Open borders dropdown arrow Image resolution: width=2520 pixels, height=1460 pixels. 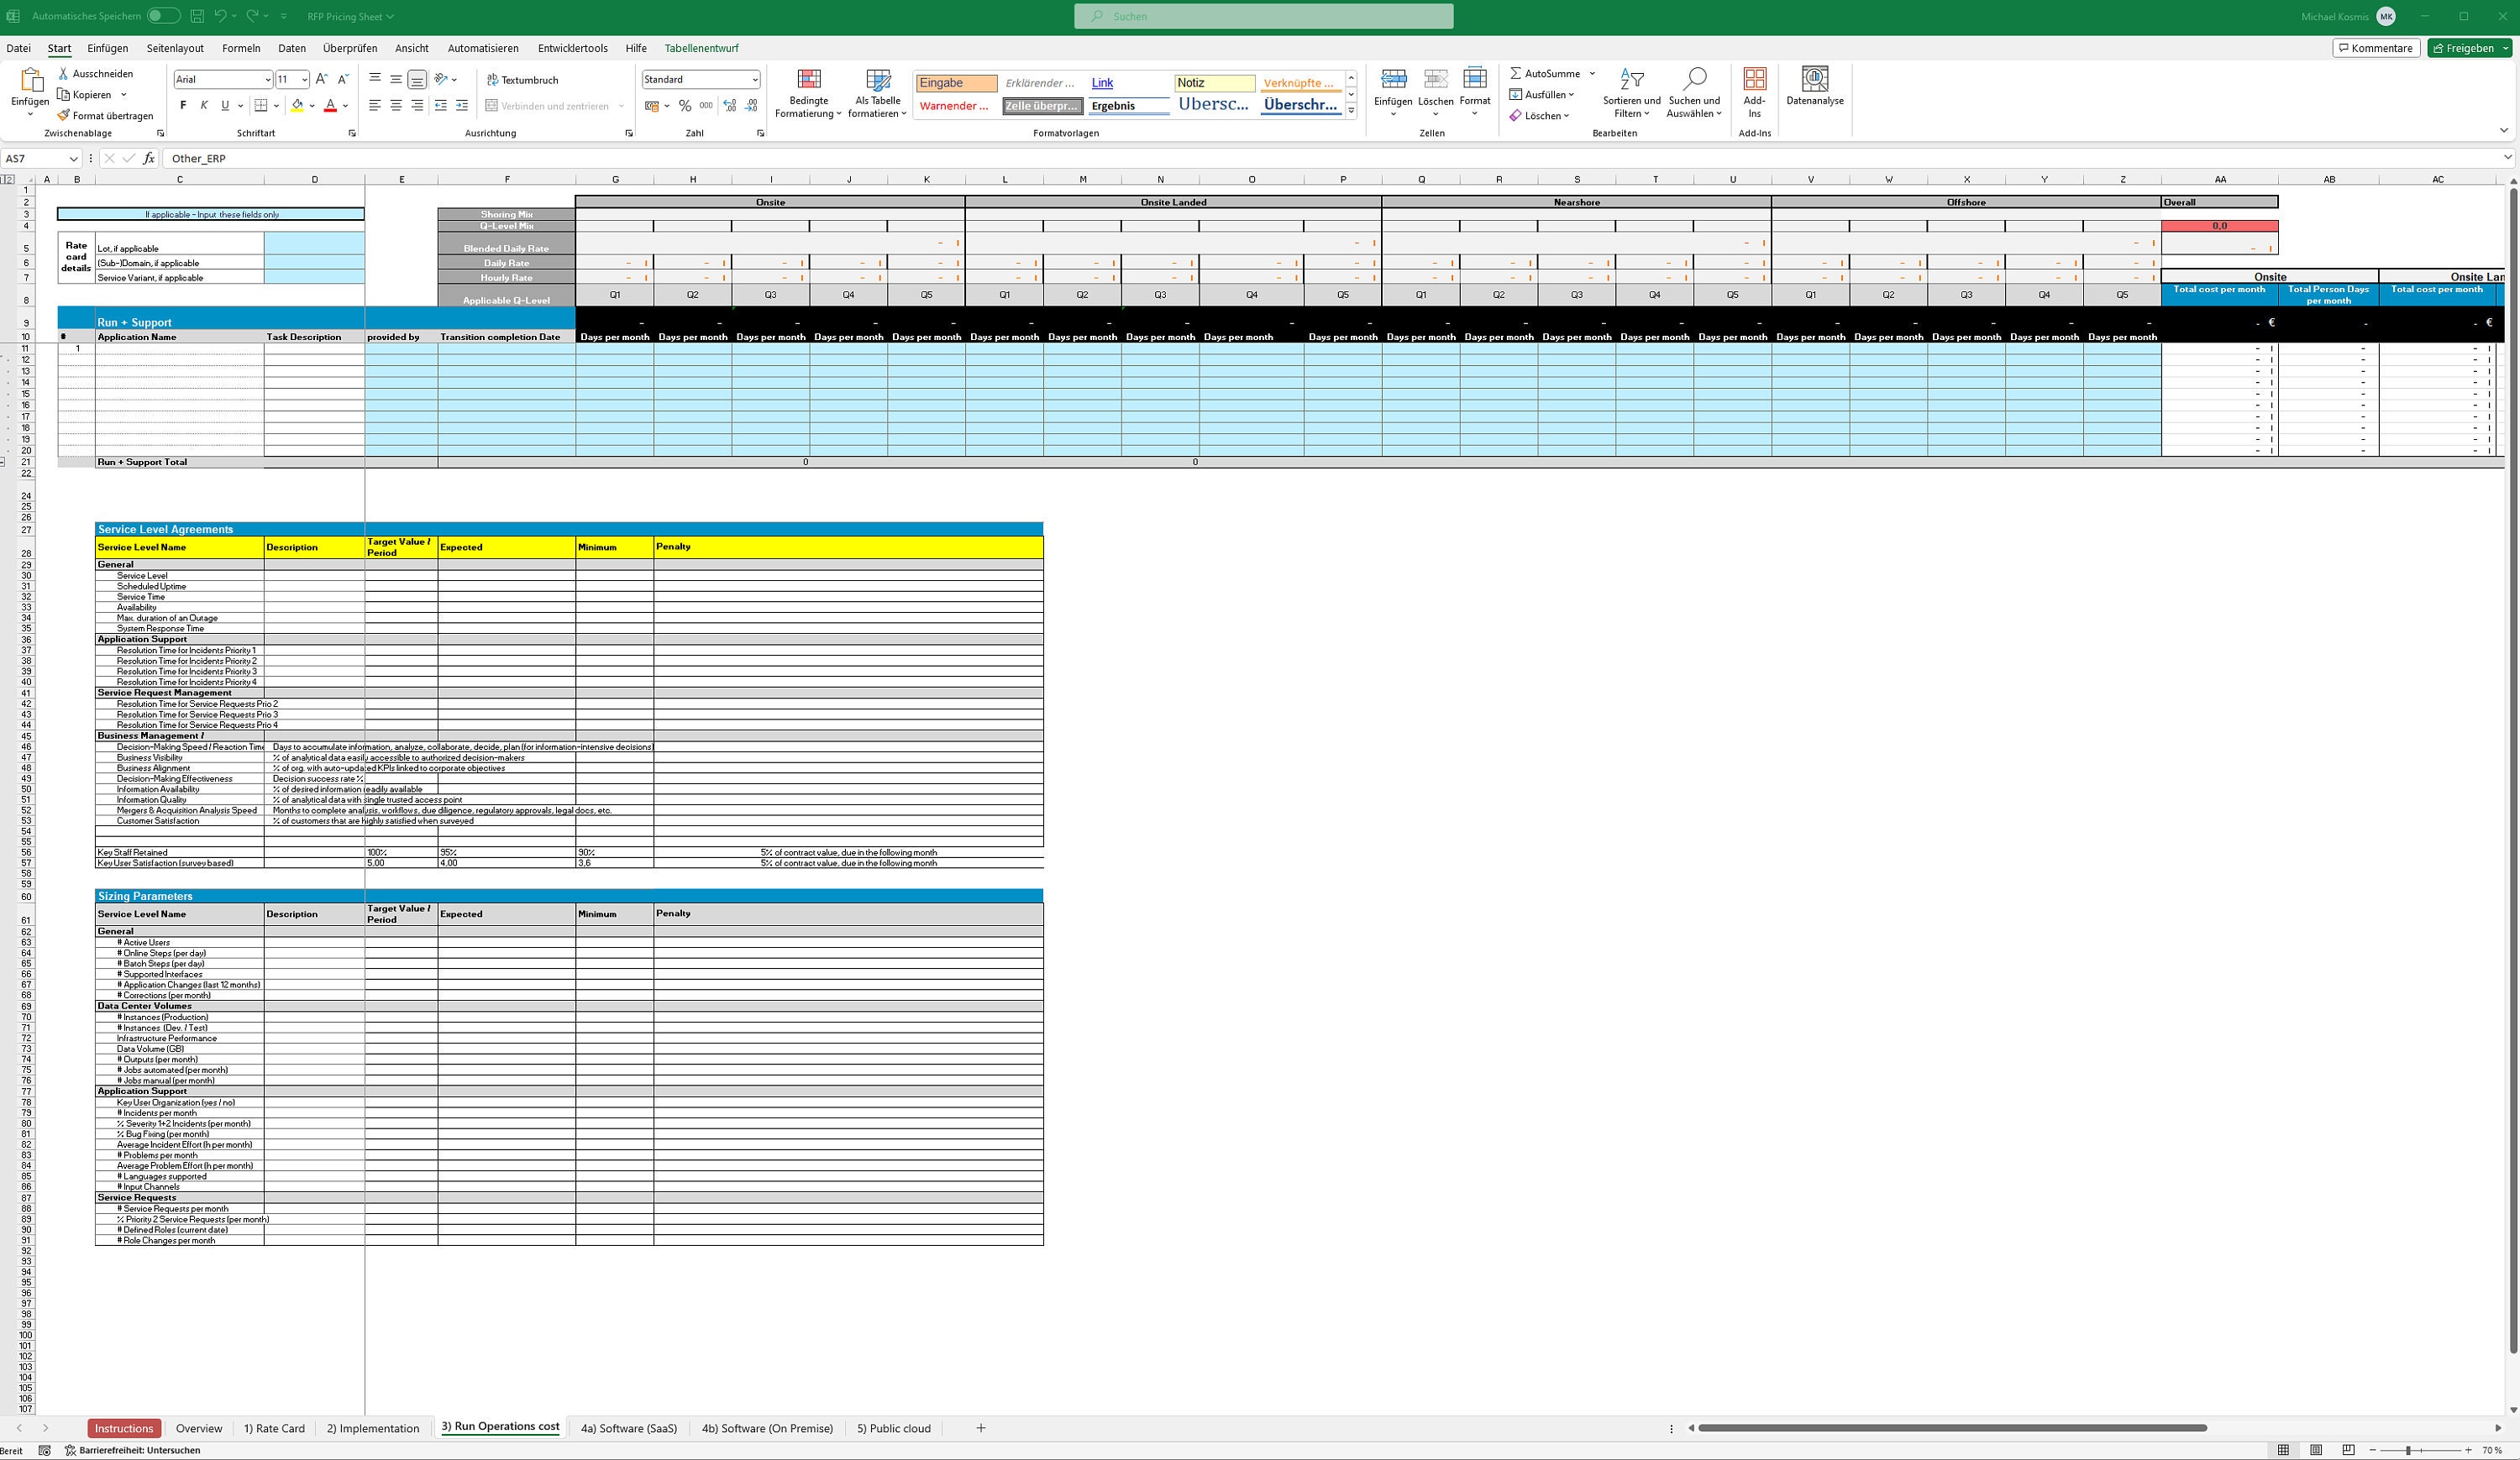pyautogui.click(x=277, y=106)
